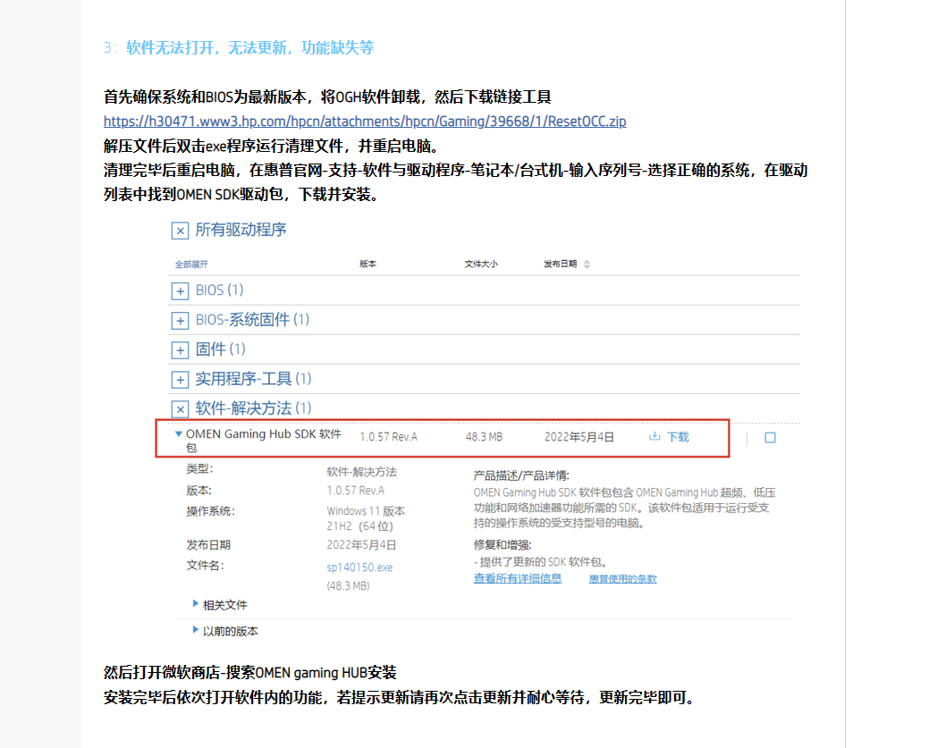Open 惠普使用的条款 link
The image size is (937, 748).
tap(622, 579)
